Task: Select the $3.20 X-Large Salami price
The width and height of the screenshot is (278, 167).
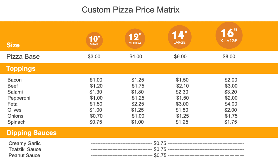Action: point(231,92)
